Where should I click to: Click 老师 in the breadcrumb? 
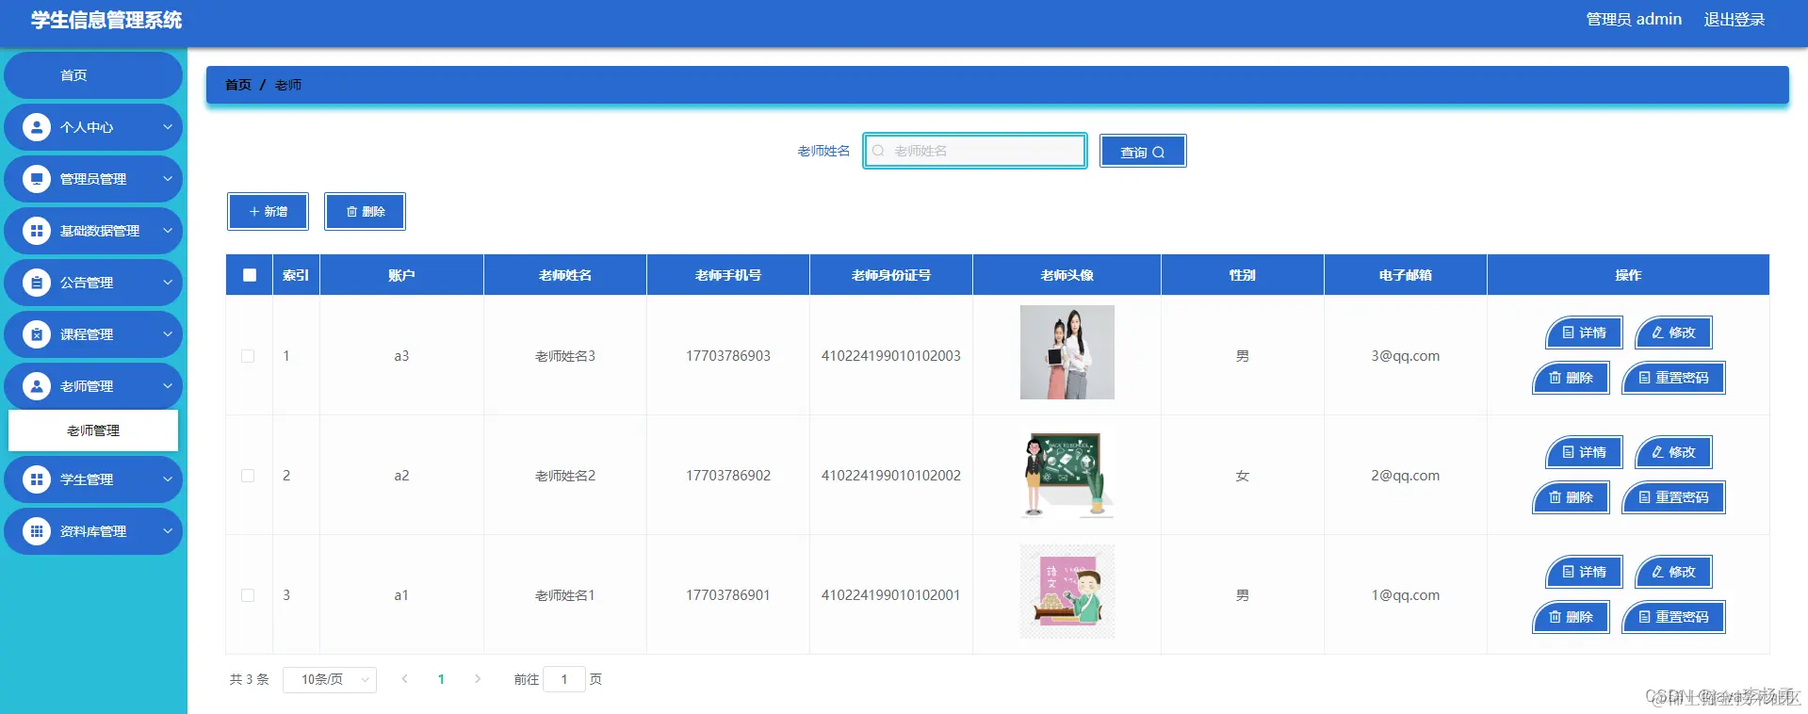coord(288,85)
